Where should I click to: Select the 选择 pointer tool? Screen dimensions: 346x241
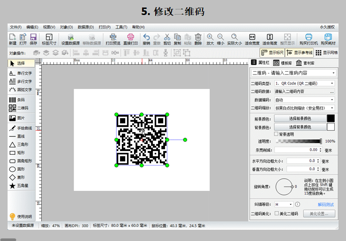click(x=21, y=63)
